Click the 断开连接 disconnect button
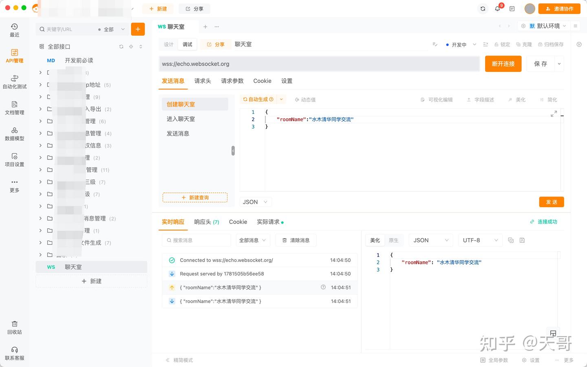 click(503, 64)
